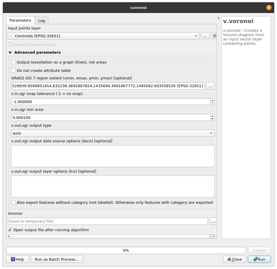
Task: Switch to the Log tab
Action: point(42,20)
